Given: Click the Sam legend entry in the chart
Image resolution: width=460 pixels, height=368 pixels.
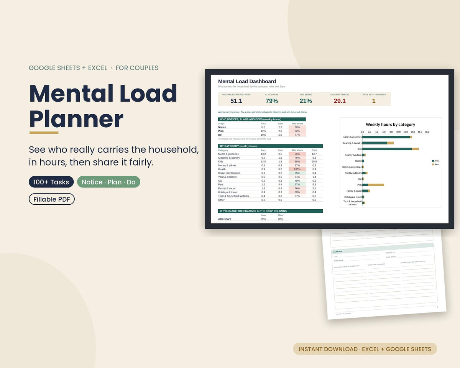Looking at the screenshot, I should pos(435,164).
